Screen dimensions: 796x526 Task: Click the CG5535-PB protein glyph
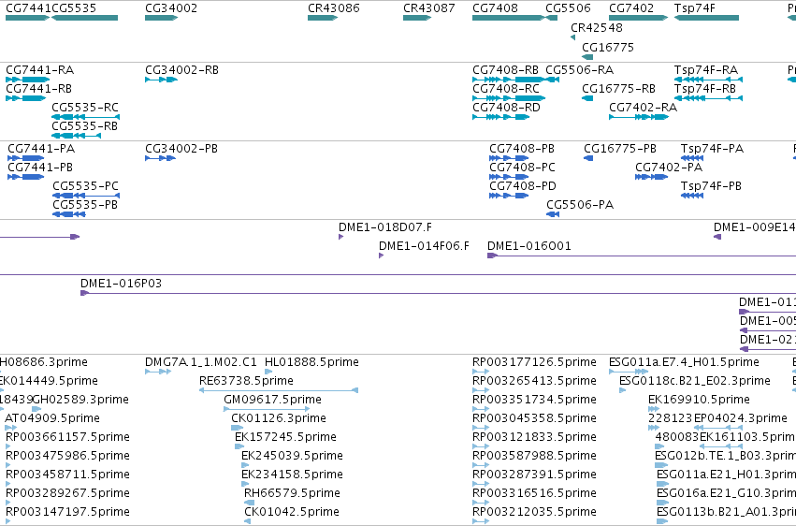pyautogui.click(x=69, y=214)
